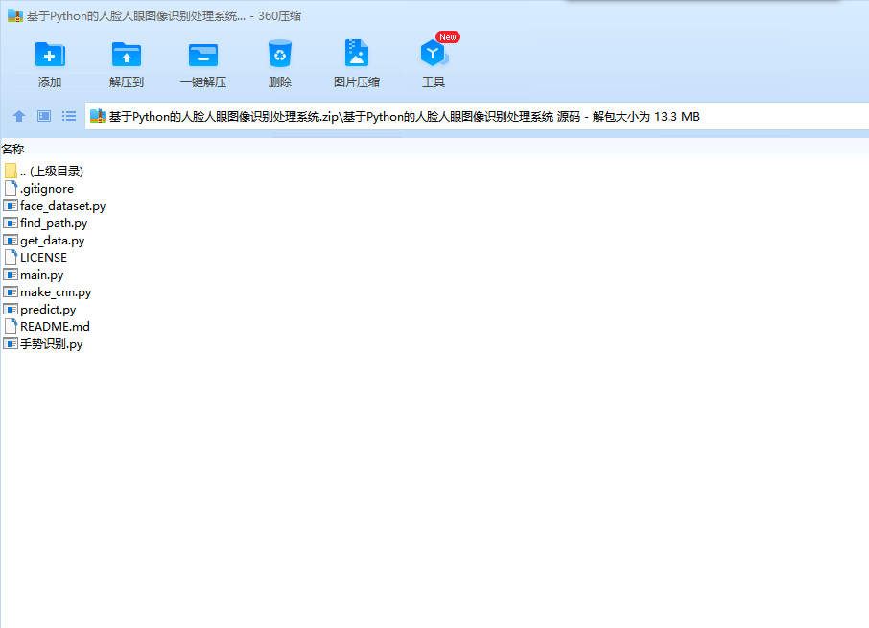Click the README.md file icon

click(x=11, y=326)
